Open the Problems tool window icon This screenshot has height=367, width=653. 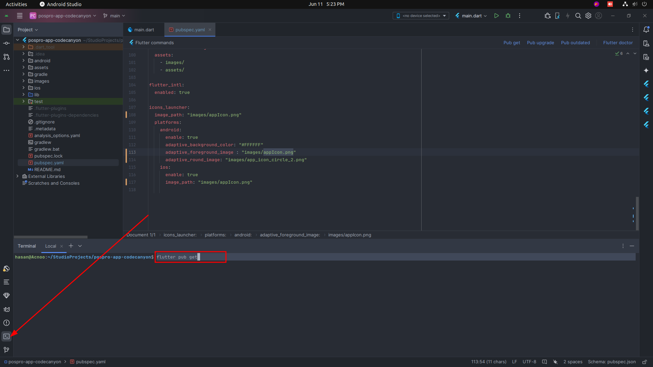[6, 323]
